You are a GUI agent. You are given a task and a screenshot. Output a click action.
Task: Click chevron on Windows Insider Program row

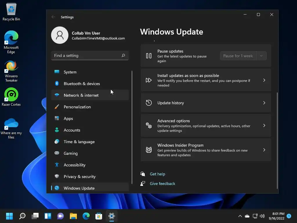[264, 150]
